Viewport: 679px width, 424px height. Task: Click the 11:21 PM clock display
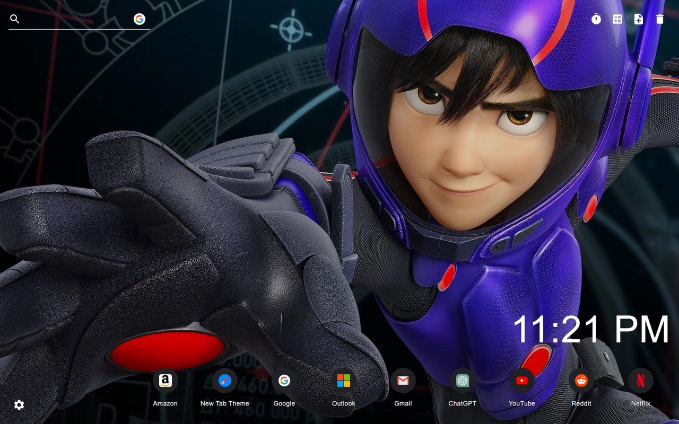[591, 329]
